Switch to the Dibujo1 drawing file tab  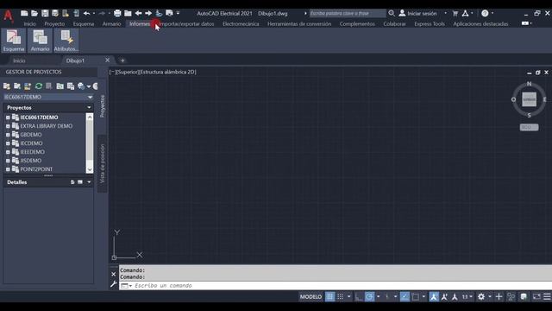(x=75, y=60)
